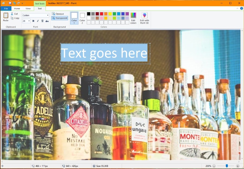Open the font size dropdown showing 28
The image size is (244, 169).
(x=29, y=21)
